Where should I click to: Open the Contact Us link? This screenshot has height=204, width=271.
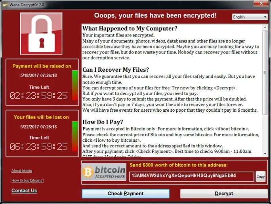24,191
